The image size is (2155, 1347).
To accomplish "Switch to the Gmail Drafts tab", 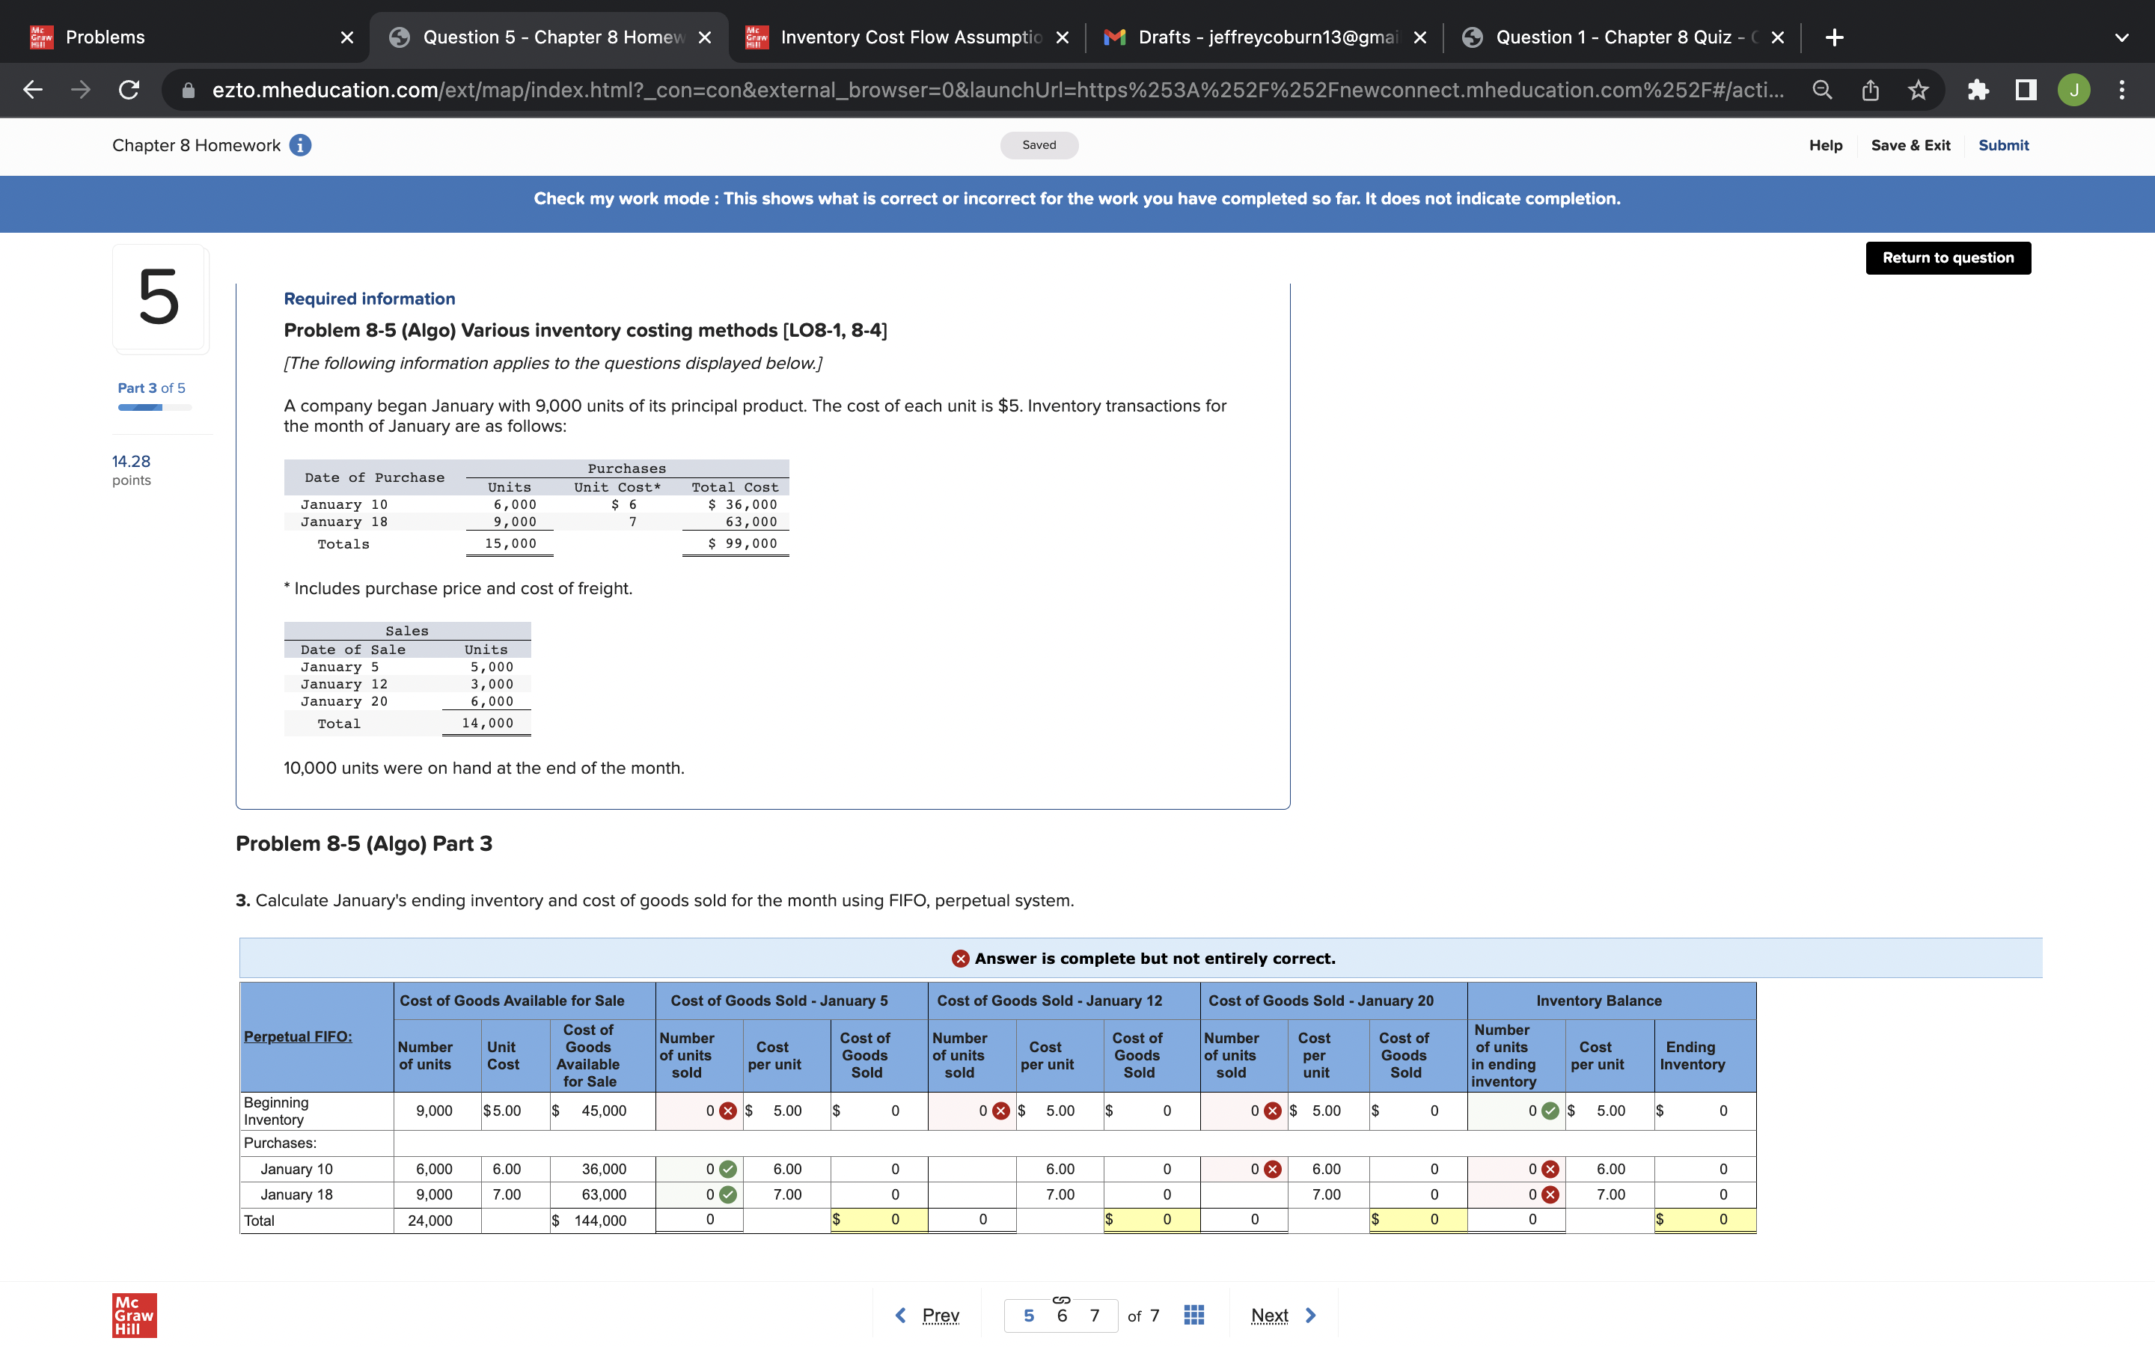I will tap(1265, 37).
